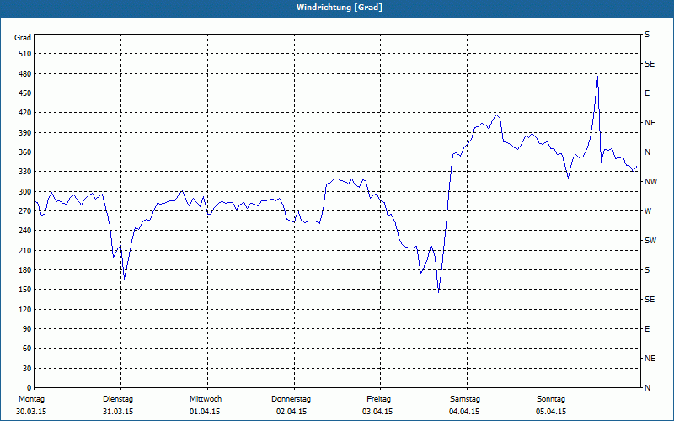Click the SW compass label
The width and height of the screenshot is (674, 421).
[x=650, y=241]
